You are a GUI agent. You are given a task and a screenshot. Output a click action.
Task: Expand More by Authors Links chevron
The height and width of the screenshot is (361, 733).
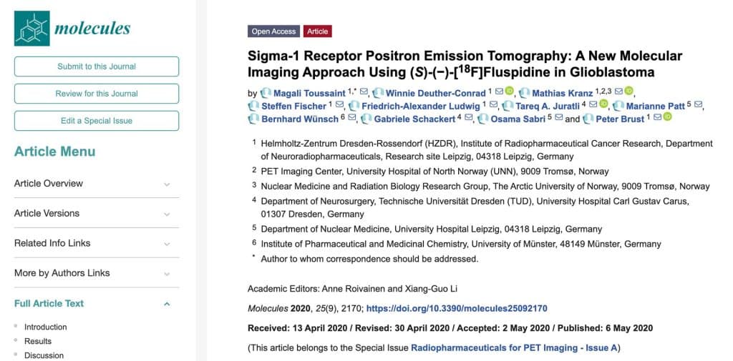click(x=167, y=274)
